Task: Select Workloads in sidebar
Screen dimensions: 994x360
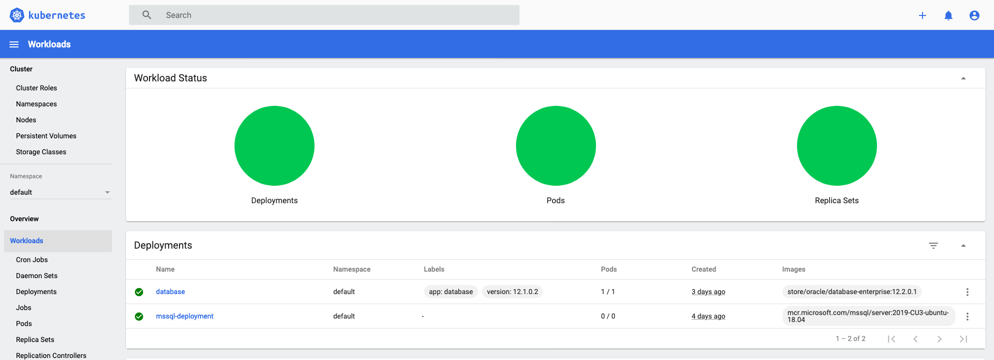Action: pyautogui.click(x=58, y=241)
